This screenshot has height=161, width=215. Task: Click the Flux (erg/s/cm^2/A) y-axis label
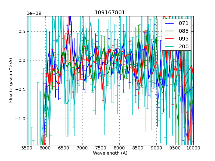(11, 80)
